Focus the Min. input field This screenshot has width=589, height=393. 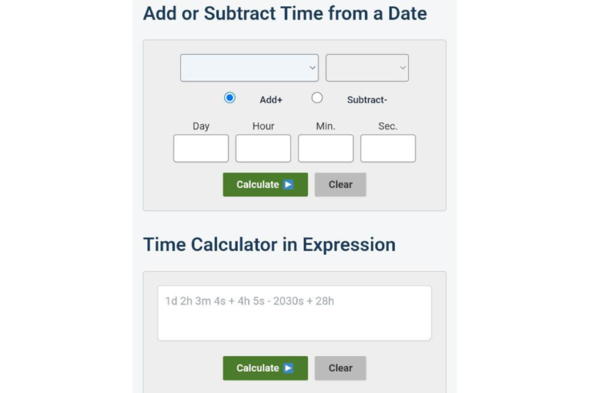pyautogui.click(x=326, y=148)
